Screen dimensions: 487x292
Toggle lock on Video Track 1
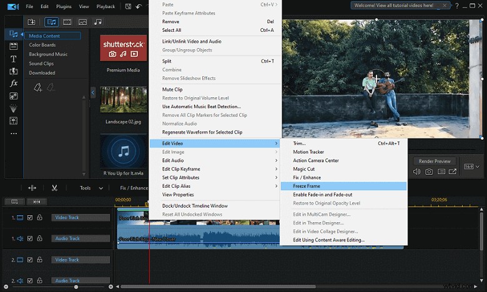(40, 217)
